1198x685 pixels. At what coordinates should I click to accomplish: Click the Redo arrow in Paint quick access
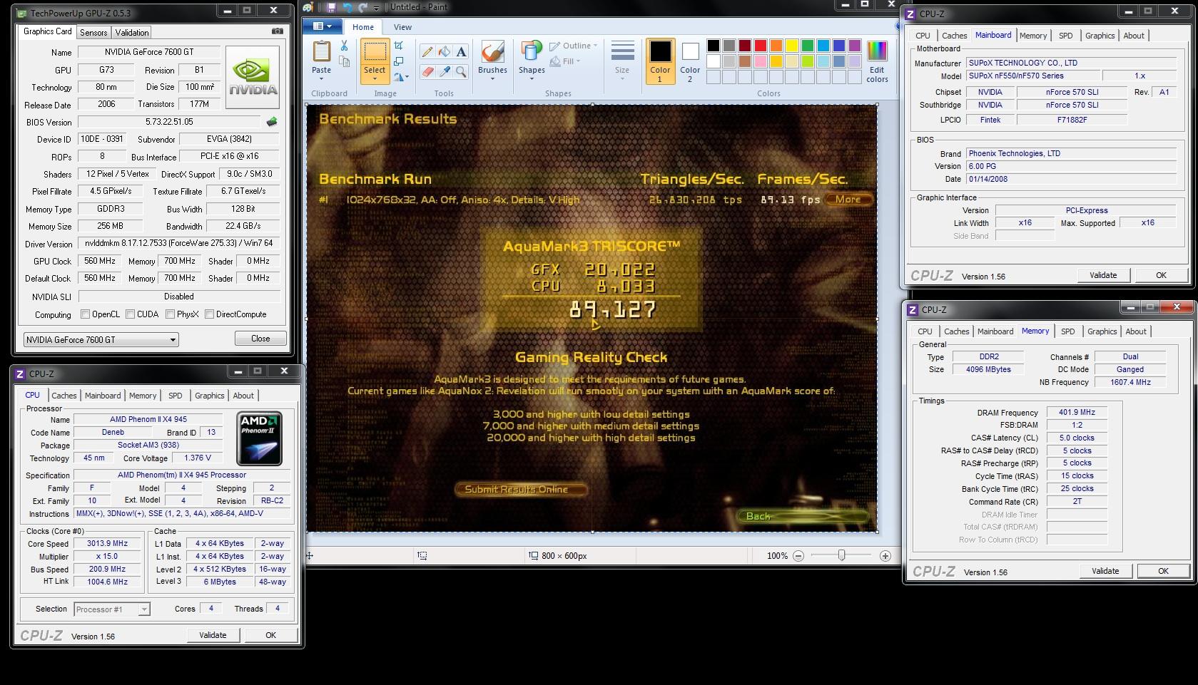(362, 7)
